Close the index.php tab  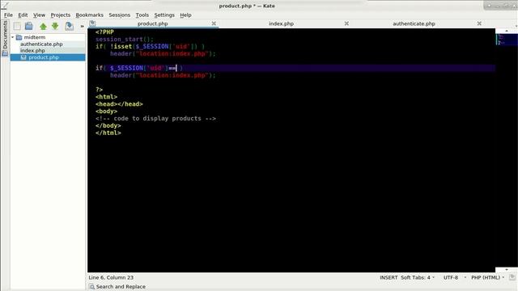tap(346, 23)
